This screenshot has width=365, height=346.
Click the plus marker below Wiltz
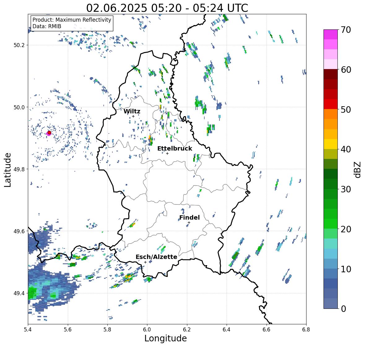pos(133,116)
